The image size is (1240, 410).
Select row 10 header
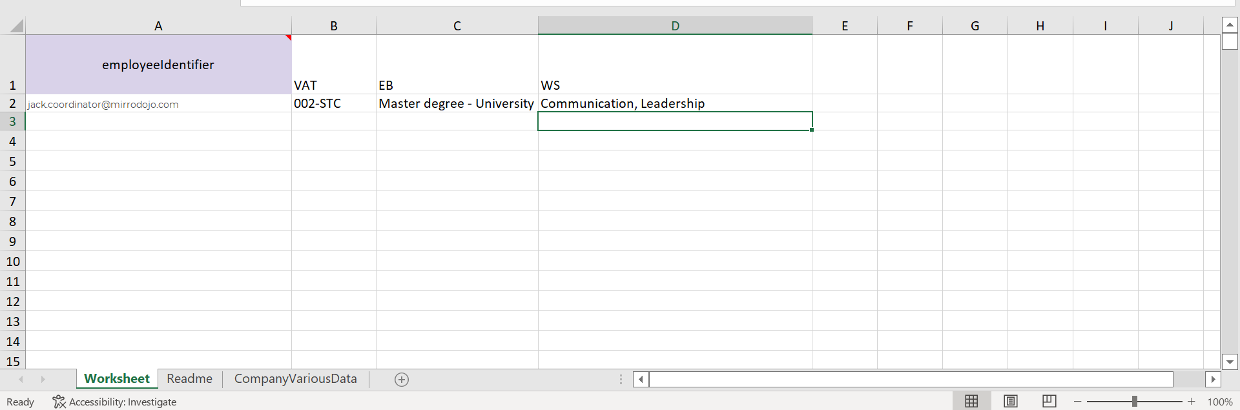tap(12, 261)
